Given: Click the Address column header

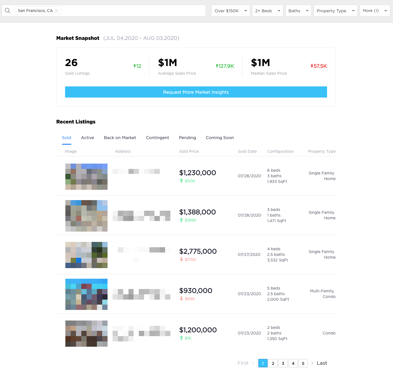Looking at the screenshot, I should point(123,151).
